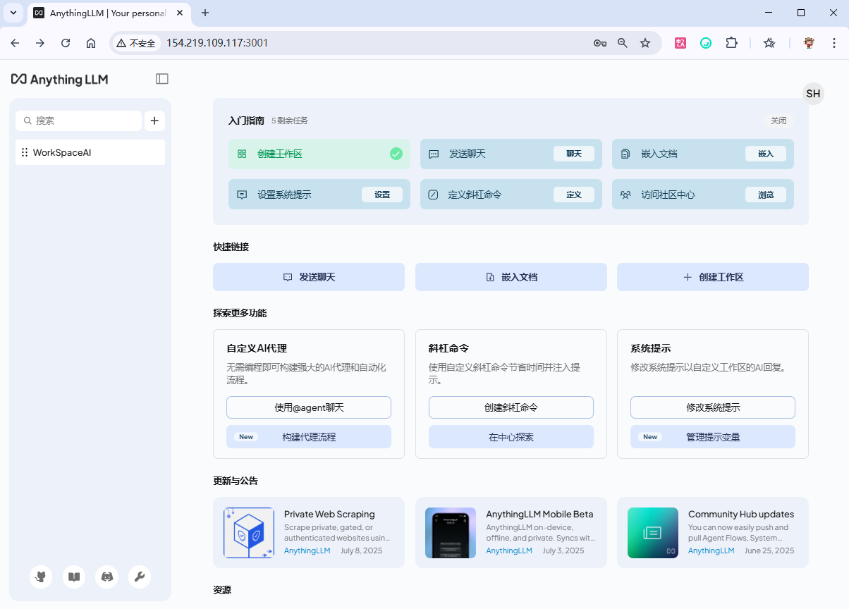Open the tab search dropdown arrow
This screenshot has width=849, height=609.
pos(13,13)
